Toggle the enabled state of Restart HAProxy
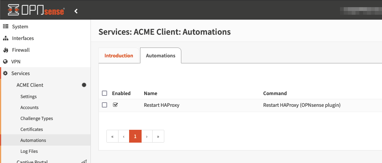The height and width of the screenshot is (163, 382). click(x=115, y=105)
